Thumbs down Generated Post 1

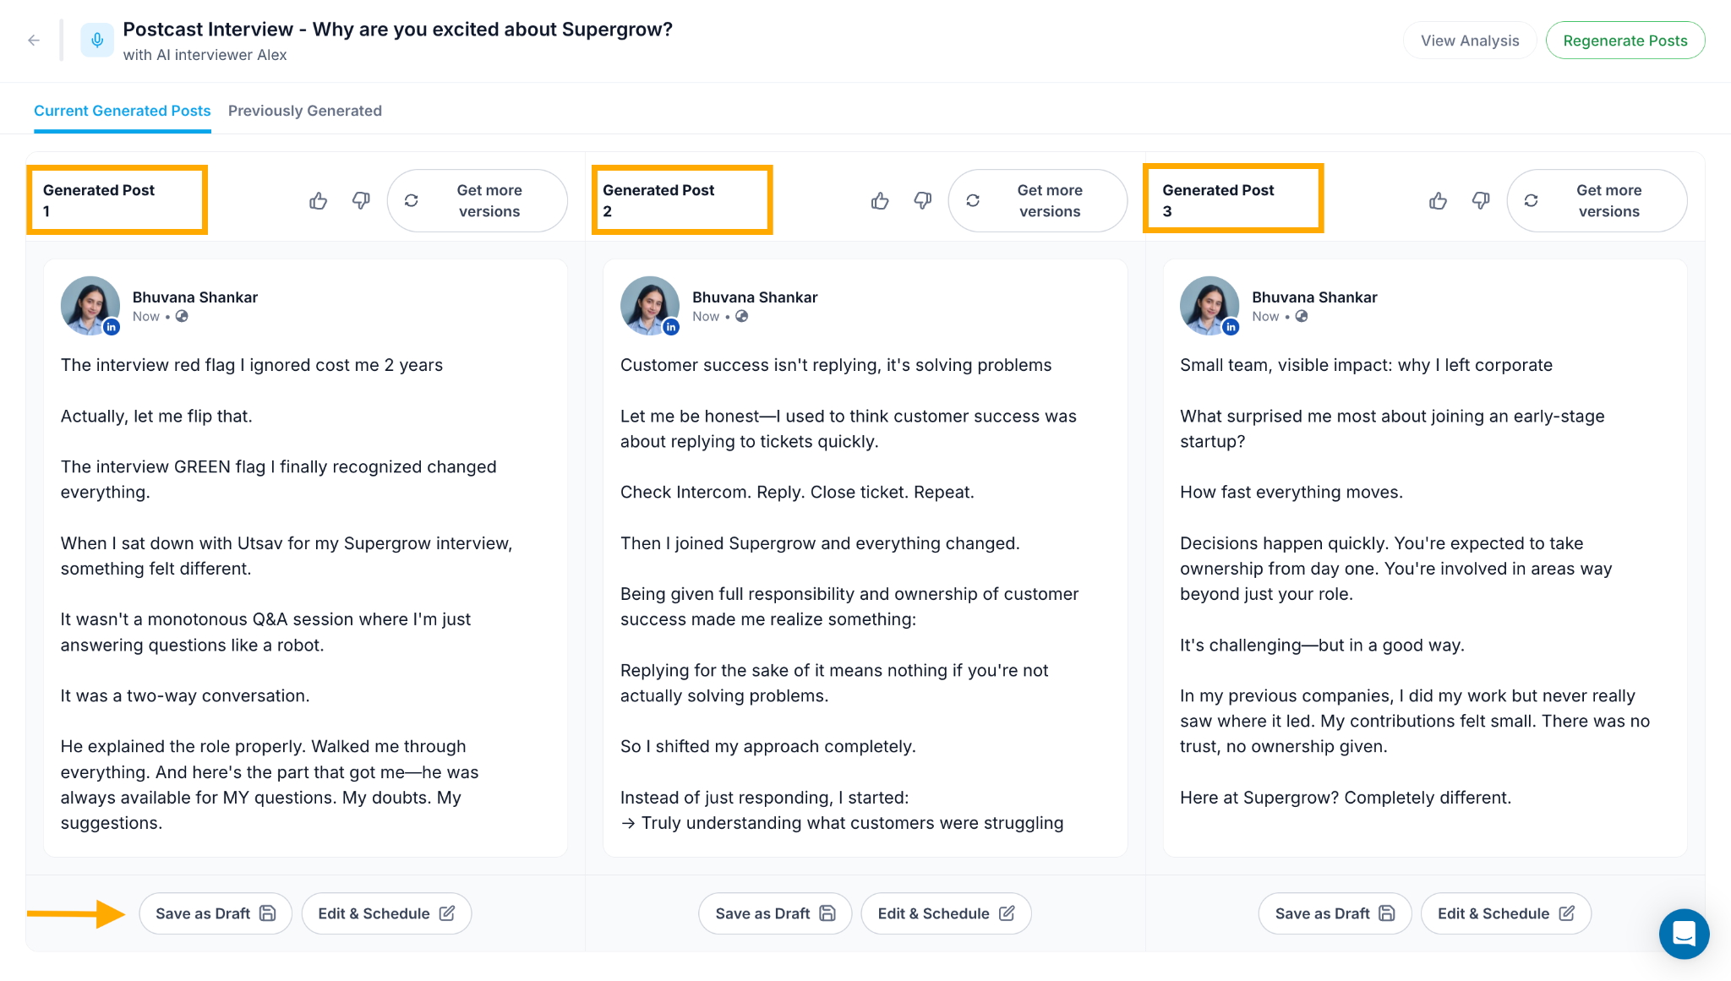(361, 201)
